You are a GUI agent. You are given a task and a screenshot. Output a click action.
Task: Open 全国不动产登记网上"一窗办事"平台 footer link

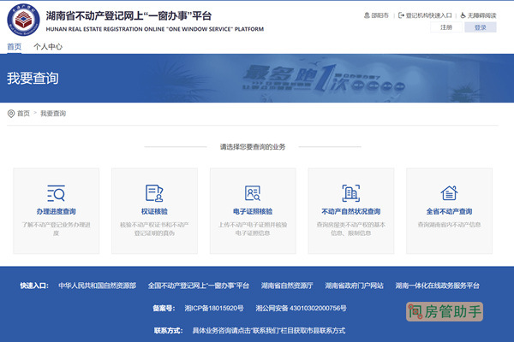tap(199, 286)
